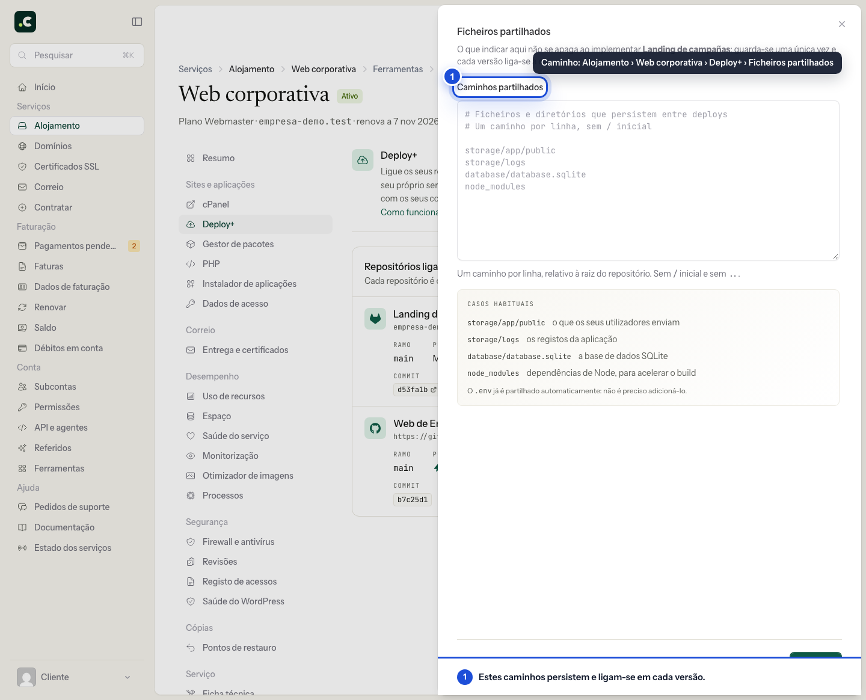Click the Renovar refresh icon
Image resolution: width=866 pixels, height=700 pixels.
click(x=22, y=307)
